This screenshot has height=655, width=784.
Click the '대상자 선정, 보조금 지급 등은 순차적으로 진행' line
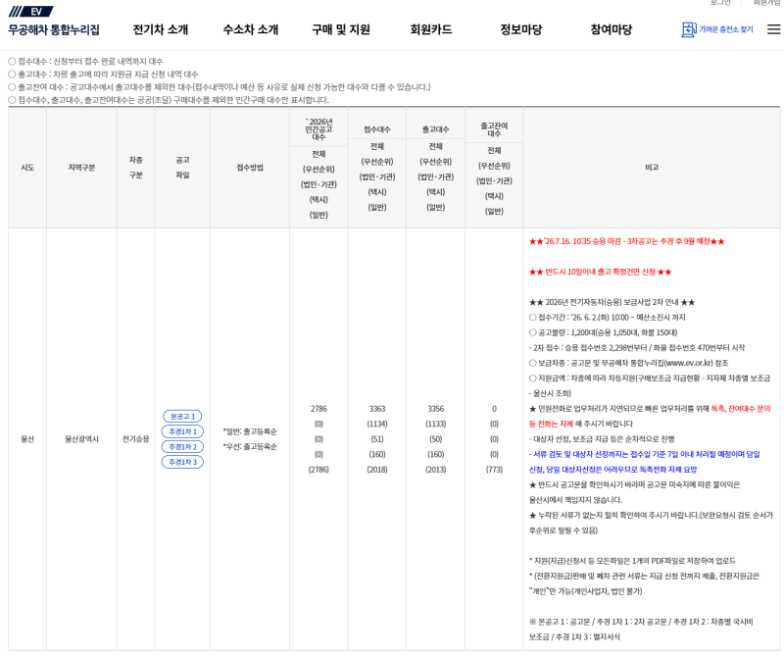[602, 439]
